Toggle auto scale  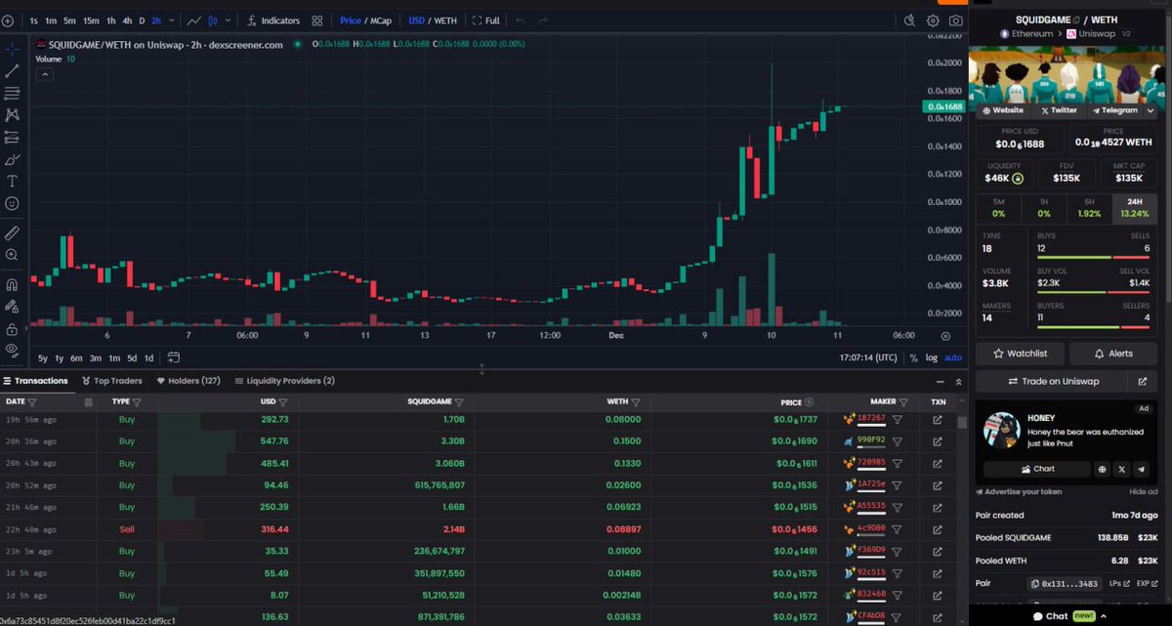(x=953, y=357)
